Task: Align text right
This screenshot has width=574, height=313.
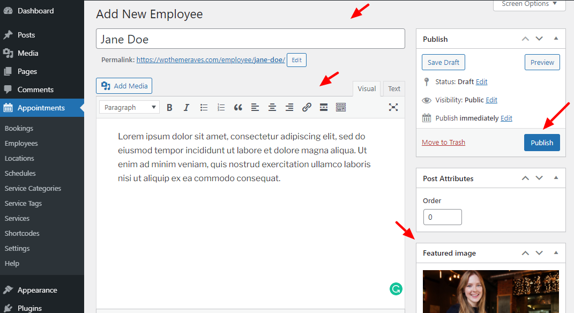Action: pyautogui.click(x=289, y=107)
